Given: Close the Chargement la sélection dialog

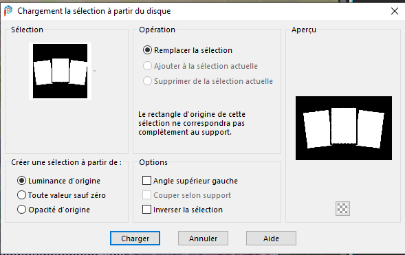Looking at the screenshot, I should (395, 11).
